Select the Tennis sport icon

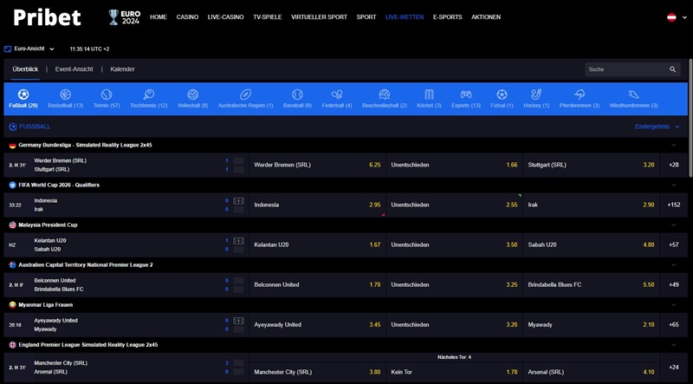click(107, 94)
